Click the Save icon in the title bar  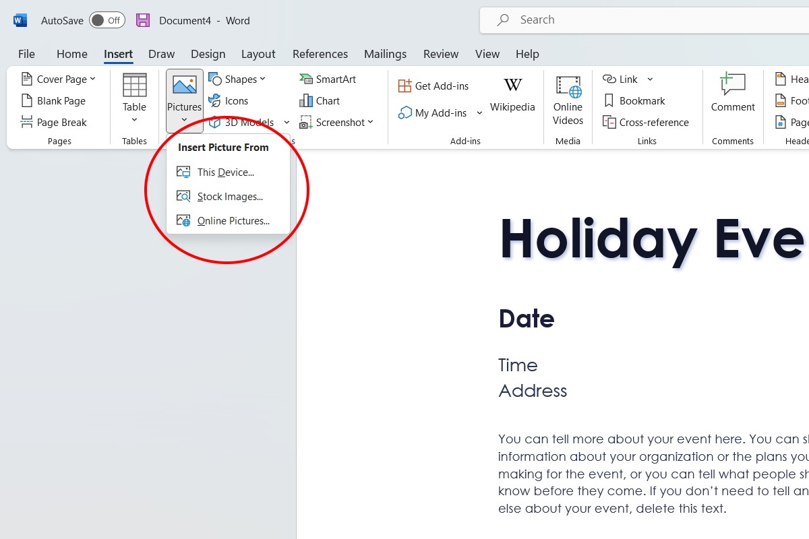tap(143, 20)
